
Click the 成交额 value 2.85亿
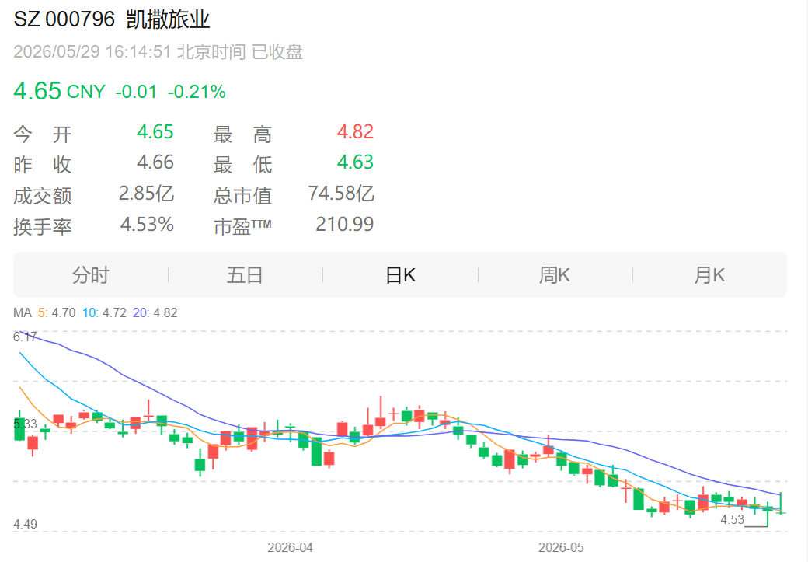pos(146,194)
